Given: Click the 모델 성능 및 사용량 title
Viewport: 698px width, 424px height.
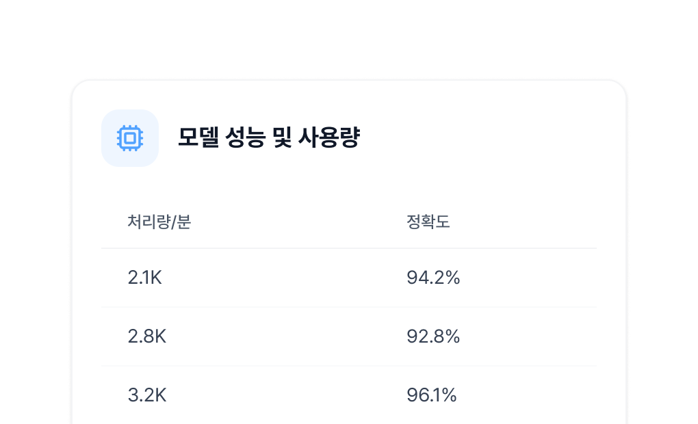Looking at the screenshot, I should (268, 138).
